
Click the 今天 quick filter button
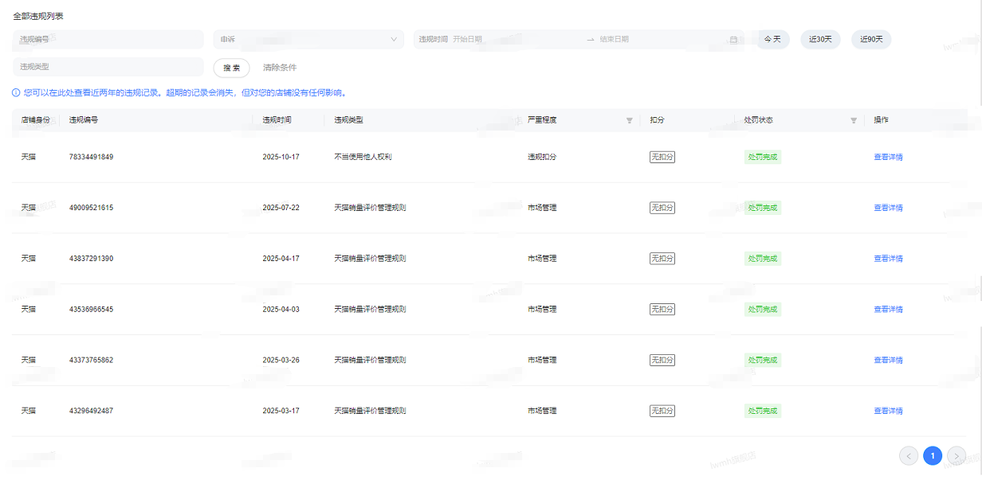tap(772, 39)
